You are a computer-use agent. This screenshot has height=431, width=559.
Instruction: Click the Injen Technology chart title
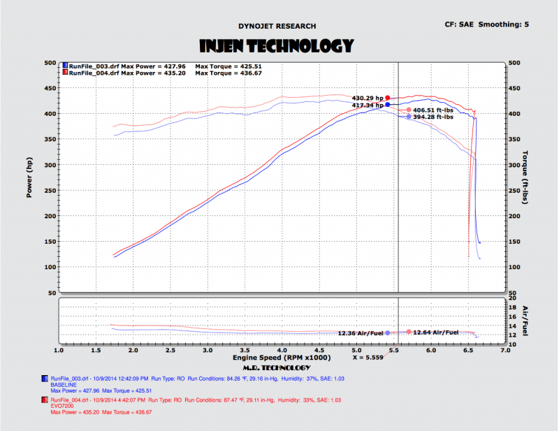tap(275, 46)
